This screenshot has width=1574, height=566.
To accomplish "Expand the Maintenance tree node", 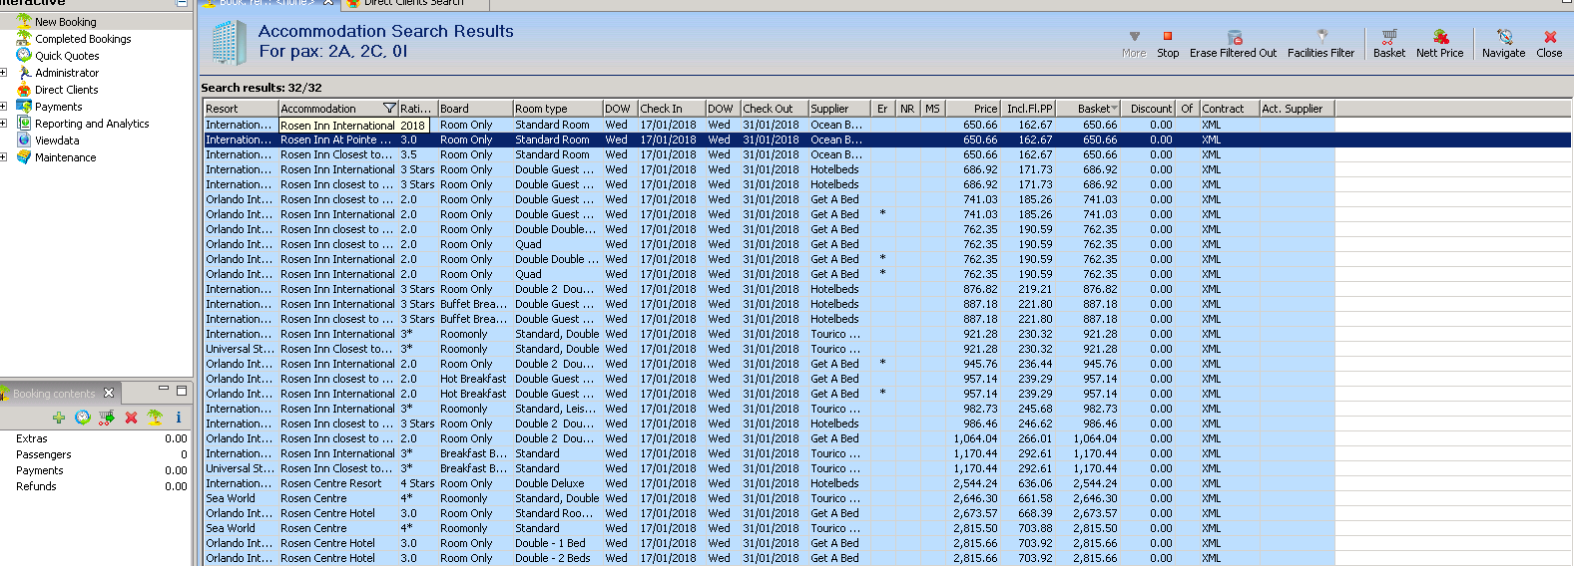I will coord(4,157).
